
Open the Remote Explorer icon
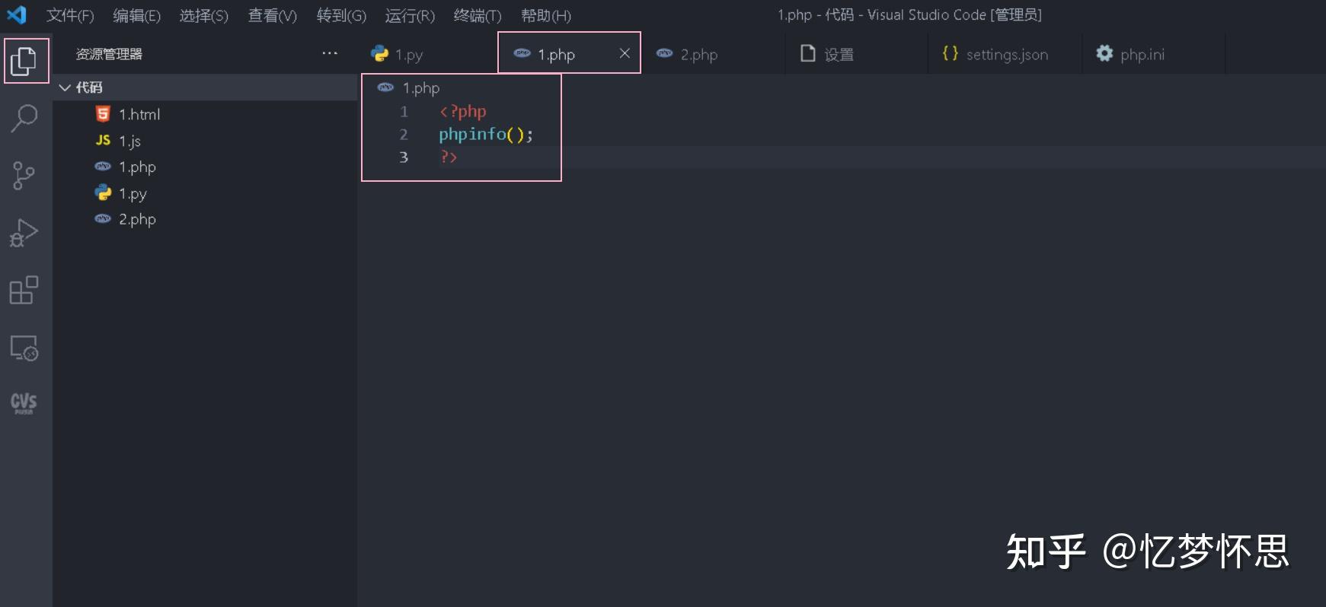(25, 348)
